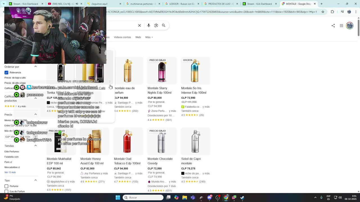Switch to Chrome in the taskbar
The width and height of the screenshot is (360, 202).
point(226,198)
